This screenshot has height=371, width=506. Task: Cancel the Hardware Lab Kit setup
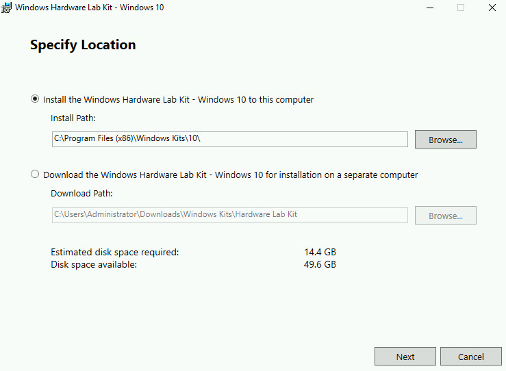pos(471,357)
